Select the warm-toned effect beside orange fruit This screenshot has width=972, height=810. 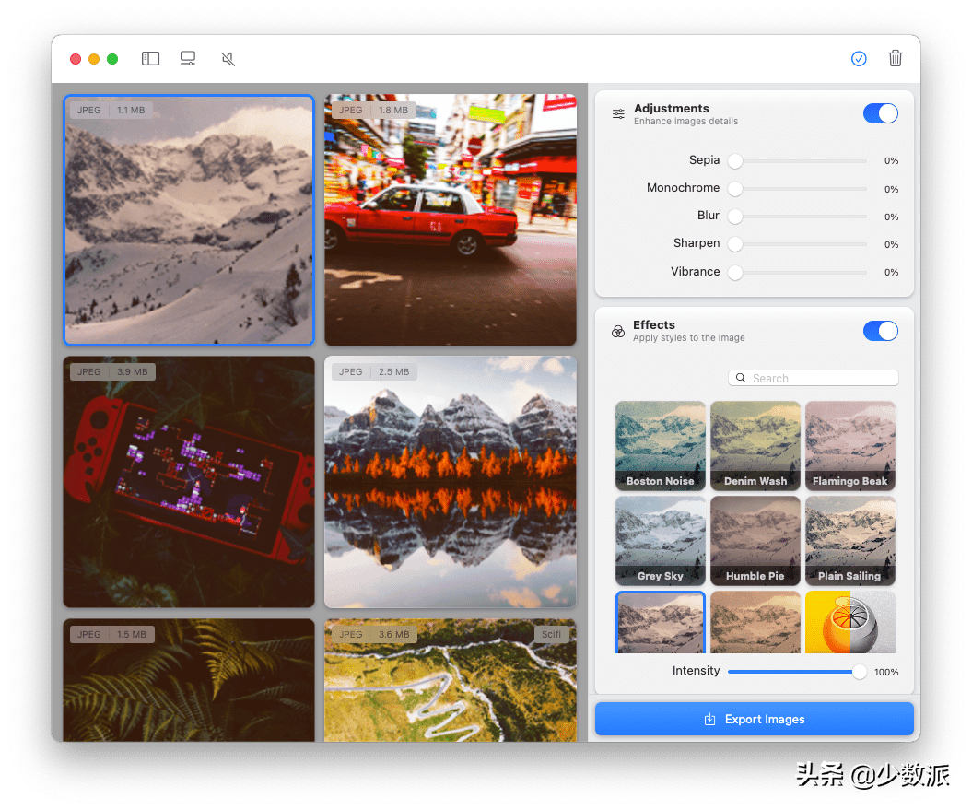tap(755, 622)
